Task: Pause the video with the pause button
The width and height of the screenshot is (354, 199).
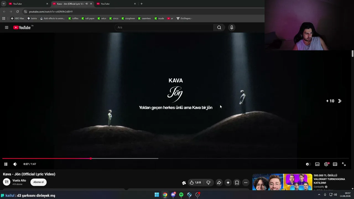Action: [x=6, y=164]
